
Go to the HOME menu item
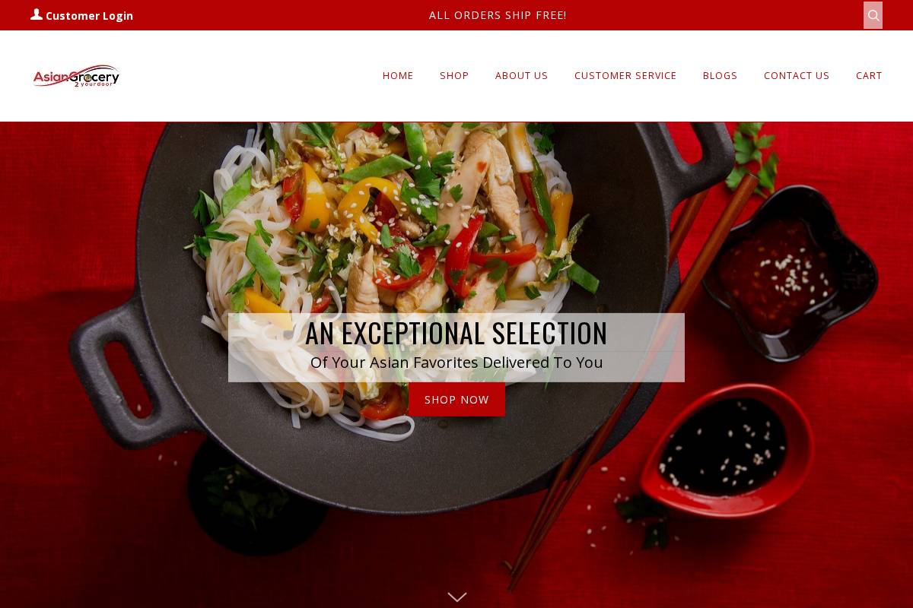398,75
